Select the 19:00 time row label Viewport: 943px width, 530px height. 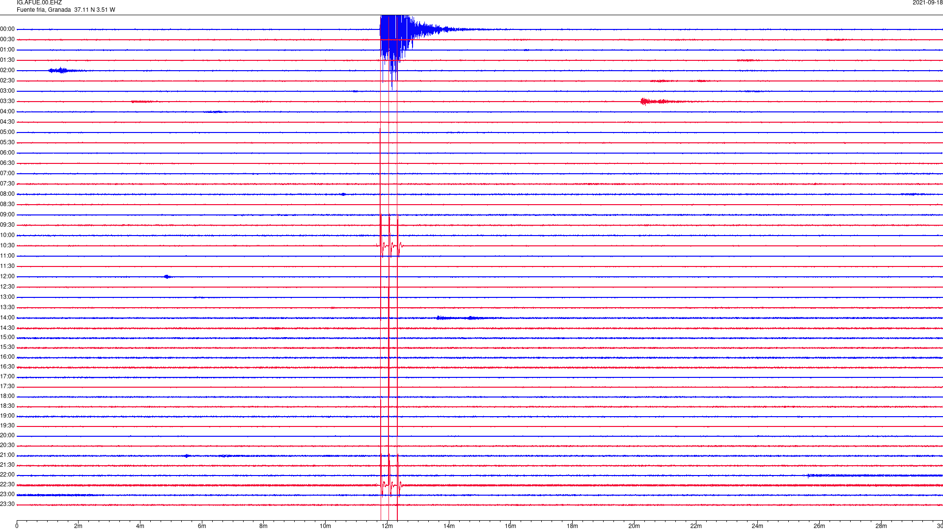coord(7,416)
